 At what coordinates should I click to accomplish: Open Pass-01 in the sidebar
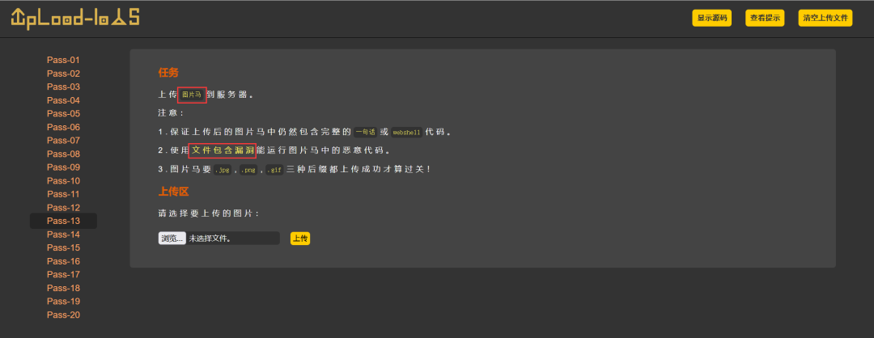tap(63, 60)
